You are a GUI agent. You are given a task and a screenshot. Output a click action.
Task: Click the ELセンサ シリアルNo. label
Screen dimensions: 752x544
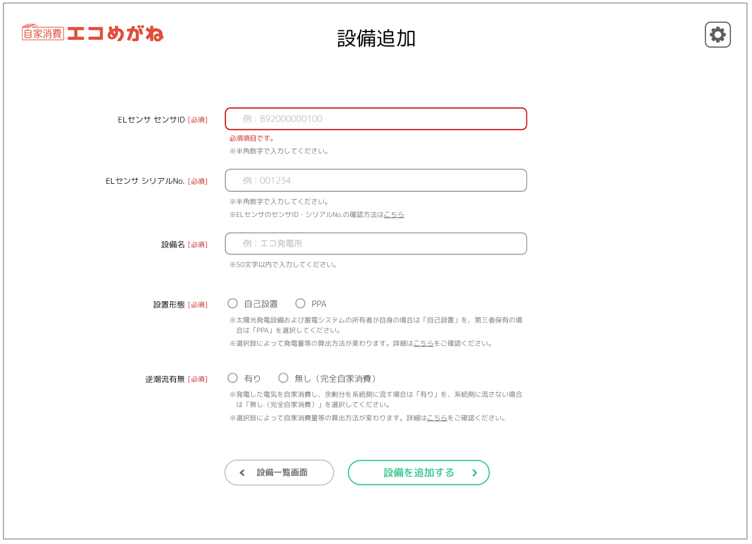coord(146,181)
